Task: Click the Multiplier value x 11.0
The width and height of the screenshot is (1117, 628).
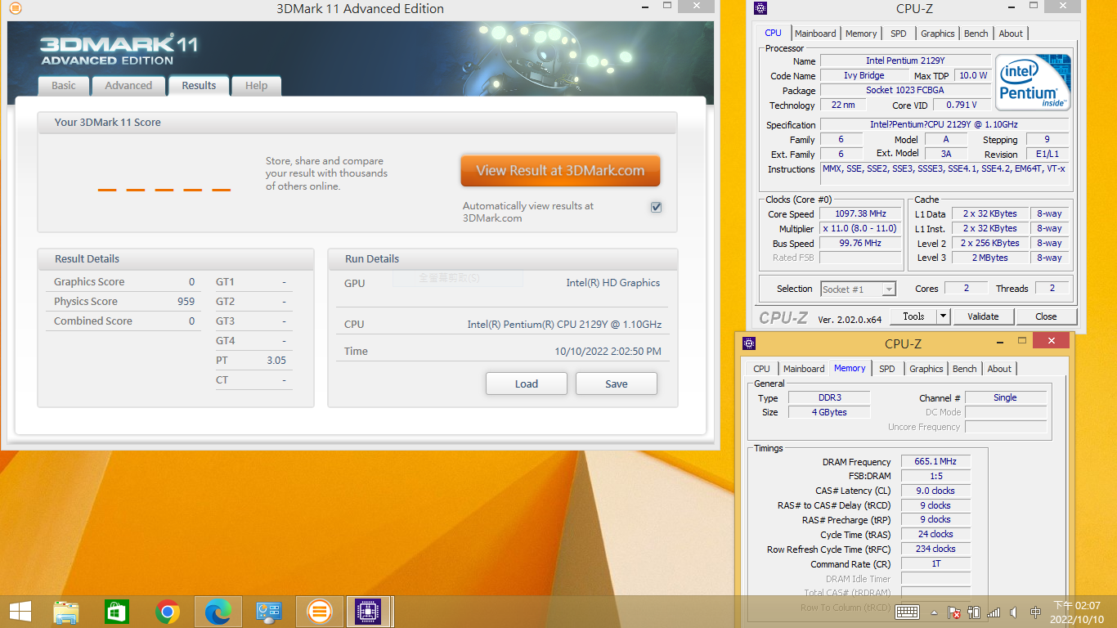Action: (x=860, y=228)
